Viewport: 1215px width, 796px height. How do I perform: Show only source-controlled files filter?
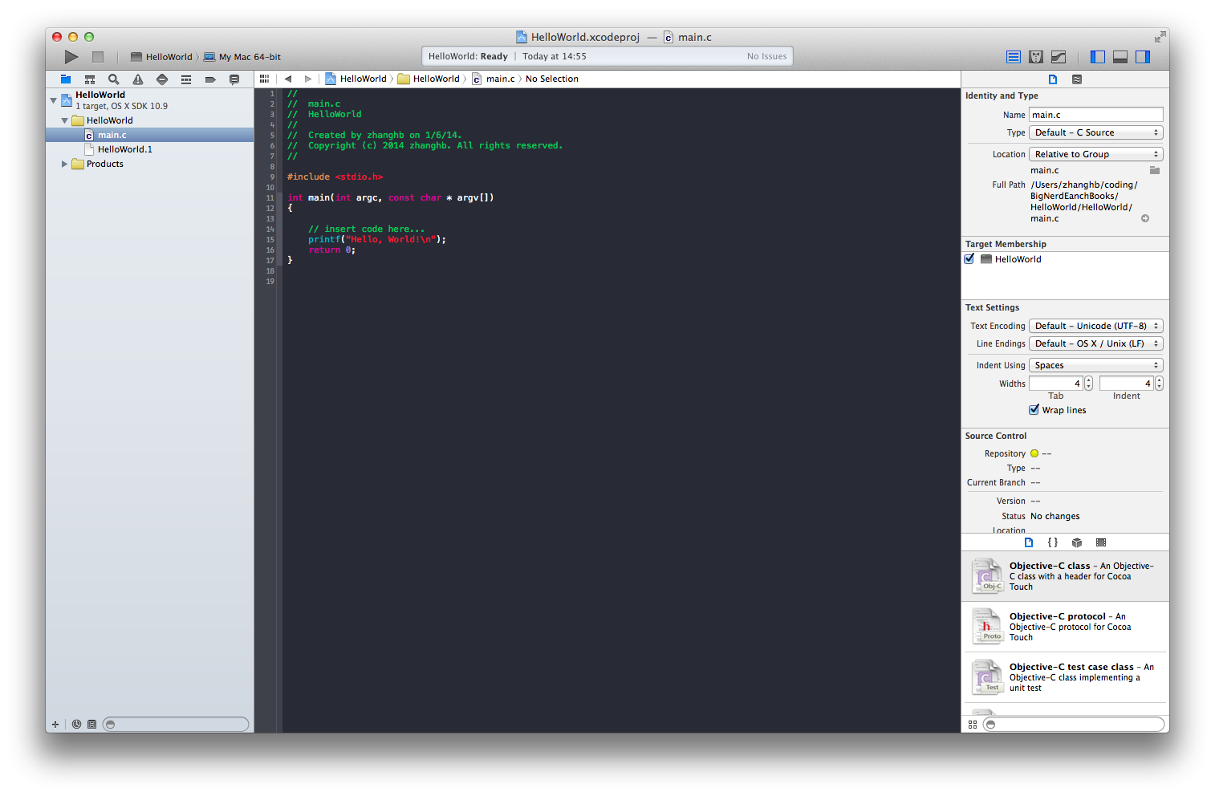click(91, 725)
